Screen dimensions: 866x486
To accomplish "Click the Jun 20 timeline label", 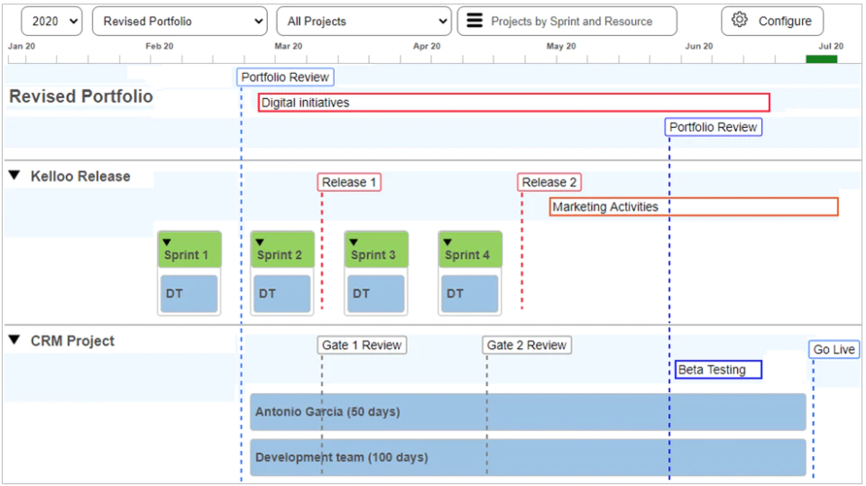I will 699,46.
